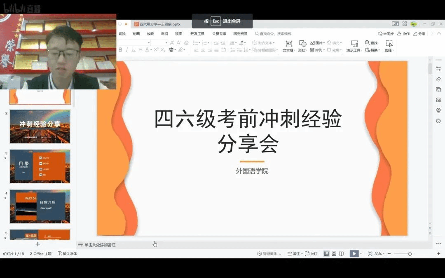Click the find (查找) magnifier tool
Image resolution: width=445 pixels, height=278 pixels.
click(x=371, y=43)
